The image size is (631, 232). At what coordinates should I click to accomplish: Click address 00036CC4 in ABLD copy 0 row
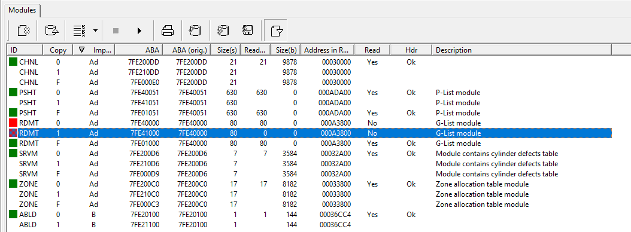(335, 215)
